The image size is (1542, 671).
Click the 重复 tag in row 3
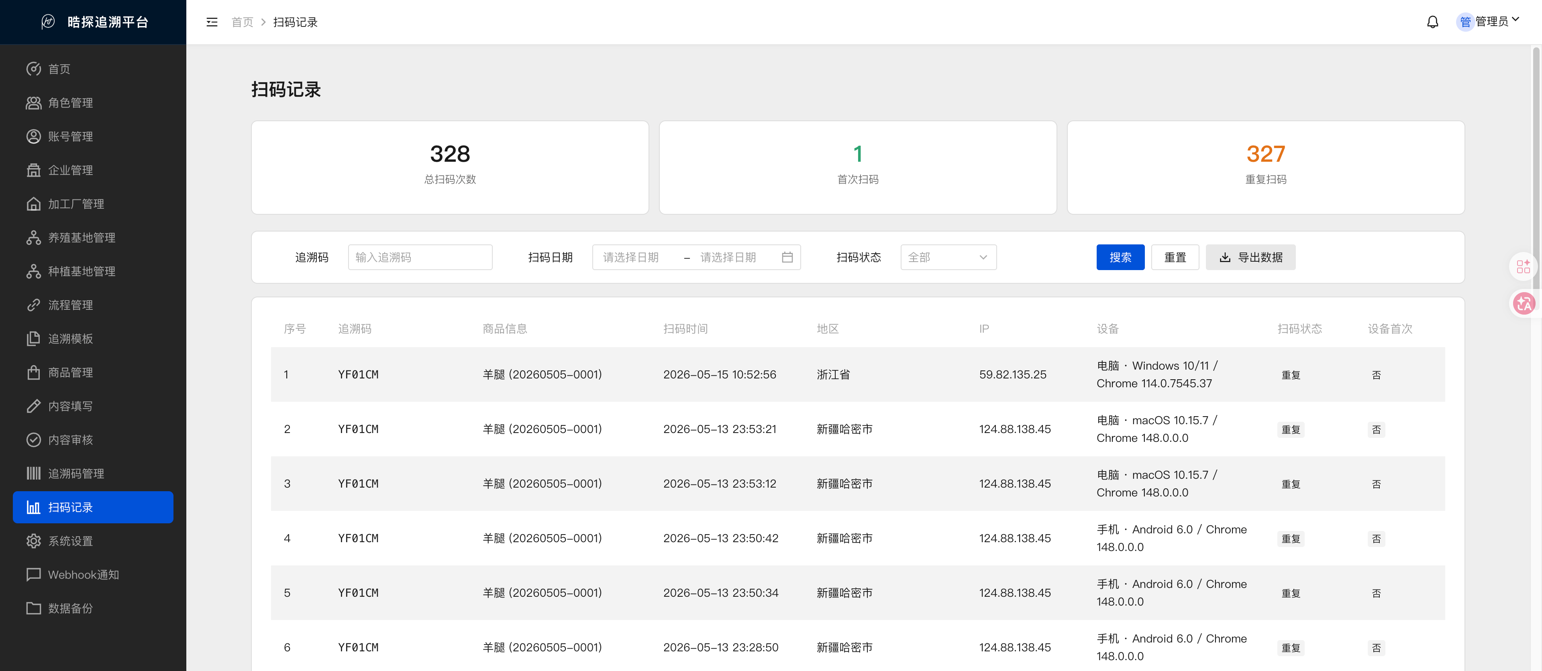(1291, 484)
